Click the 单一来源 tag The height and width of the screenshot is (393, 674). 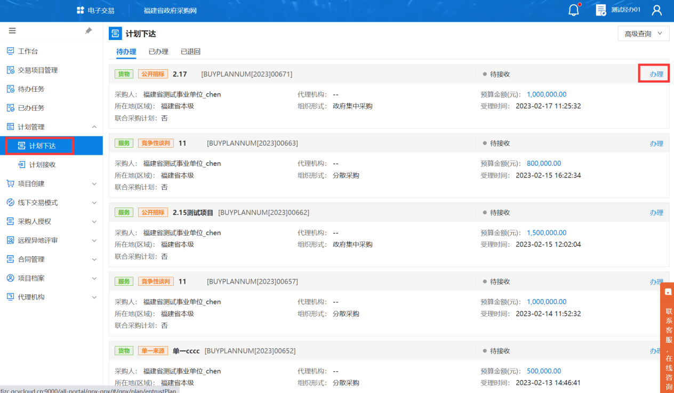click(153, 351)
